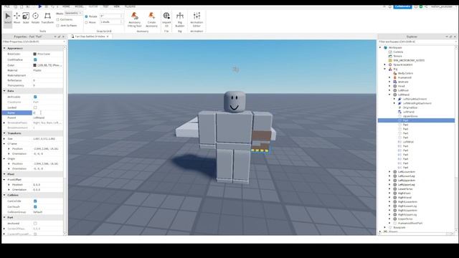Click the BrickColor swatch
Viewport: 459px width, 258px height.
click(35, 54)
